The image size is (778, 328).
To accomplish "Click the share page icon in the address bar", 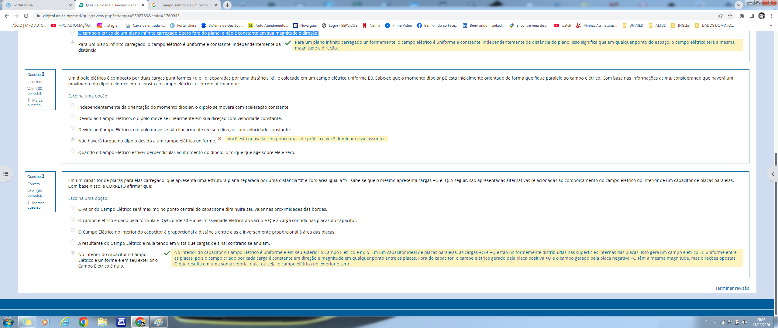I will [x=720, y=16].
